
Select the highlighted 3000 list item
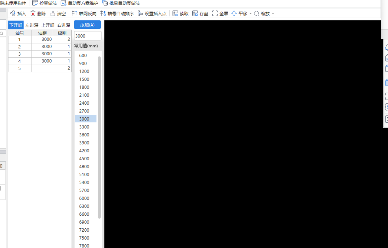(x=86, y=119)
